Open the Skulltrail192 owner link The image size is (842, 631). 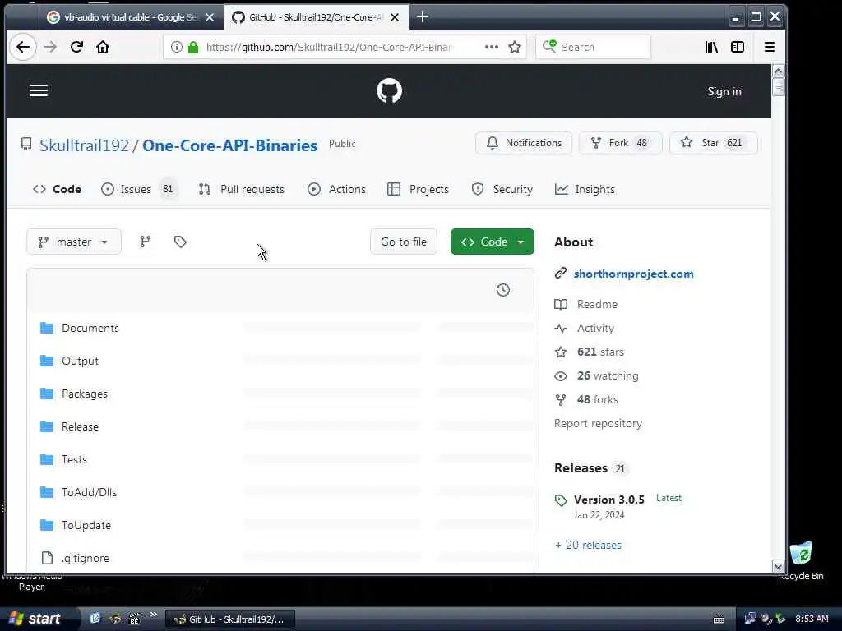point(85,145)
